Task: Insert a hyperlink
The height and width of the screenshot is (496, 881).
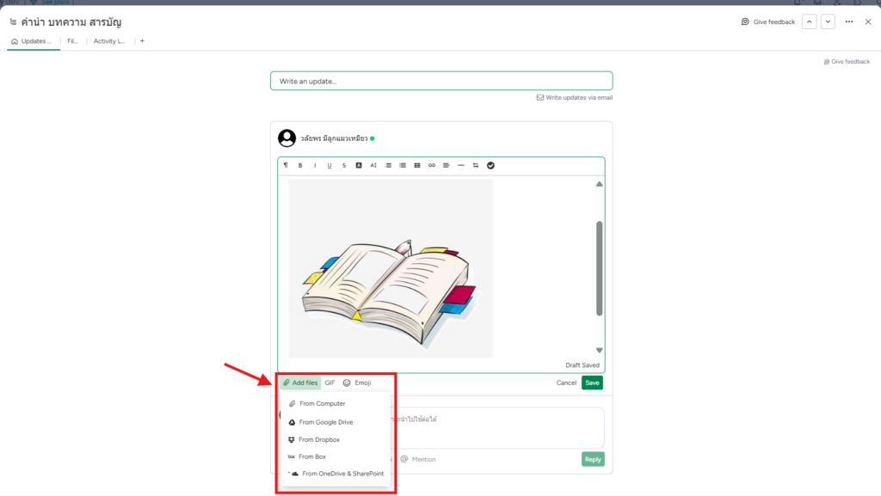Action: [x=432, y=166]
